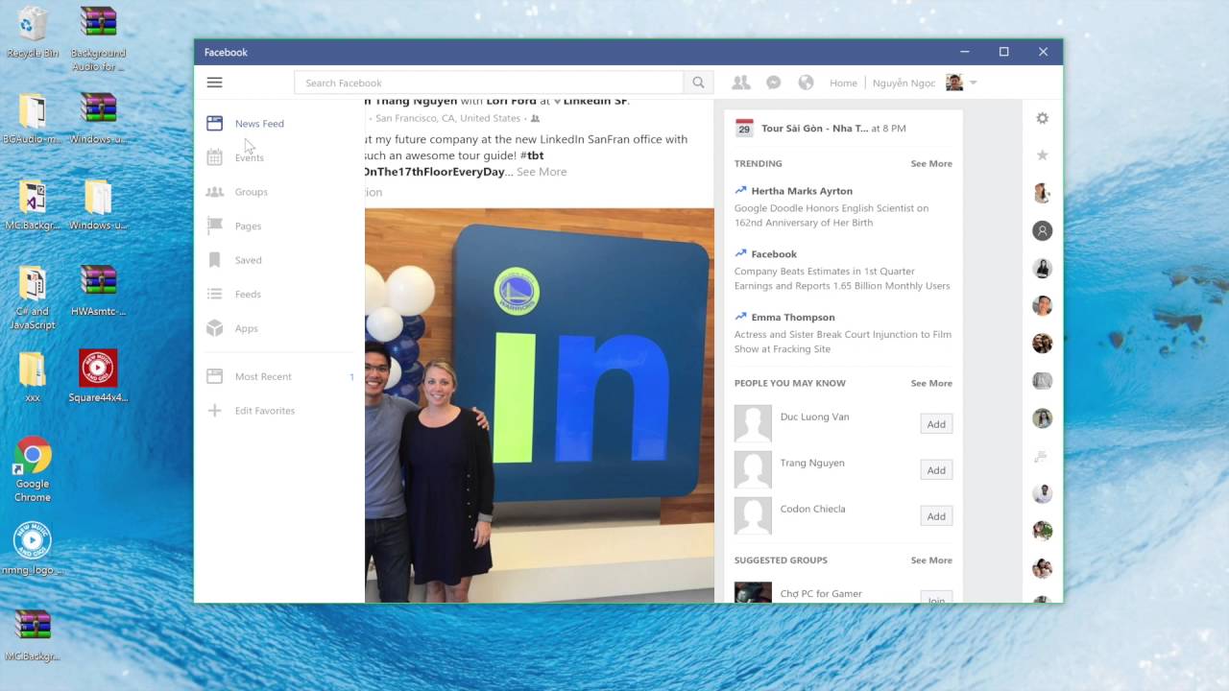Click the calendar icon for Tour Sài Gòn event
The width and height of the screenshot is (1229, 691).
tap(744, 128)
